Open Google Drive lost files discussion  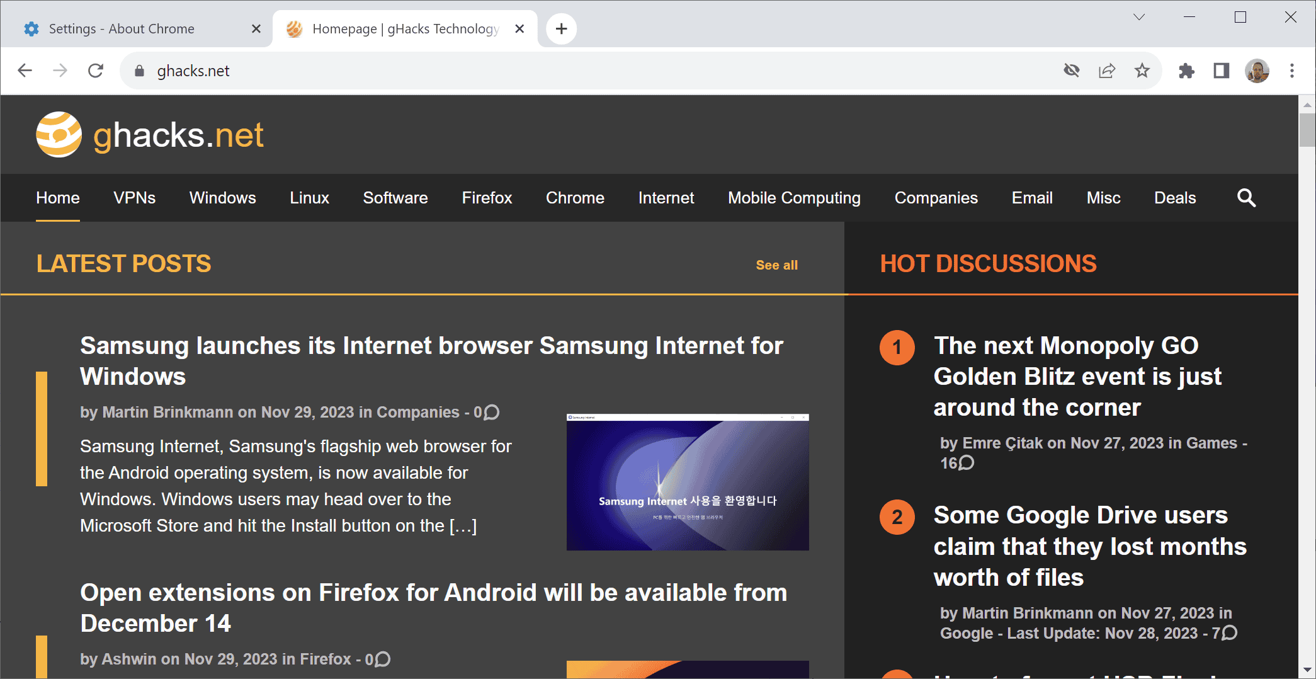tap(1090, 546)
